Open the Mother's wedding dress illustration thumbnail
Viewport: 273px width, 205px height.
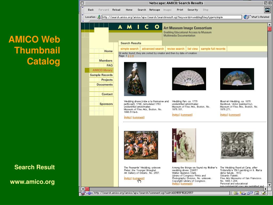[x=184, y=145]
